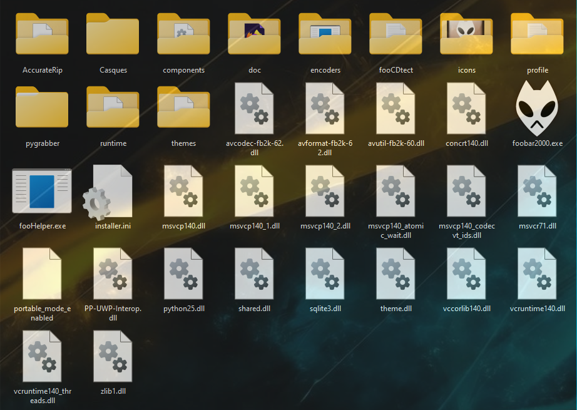Select the components folder icon
The width and height of the screenshot is (577, 410).
(183, 34)
